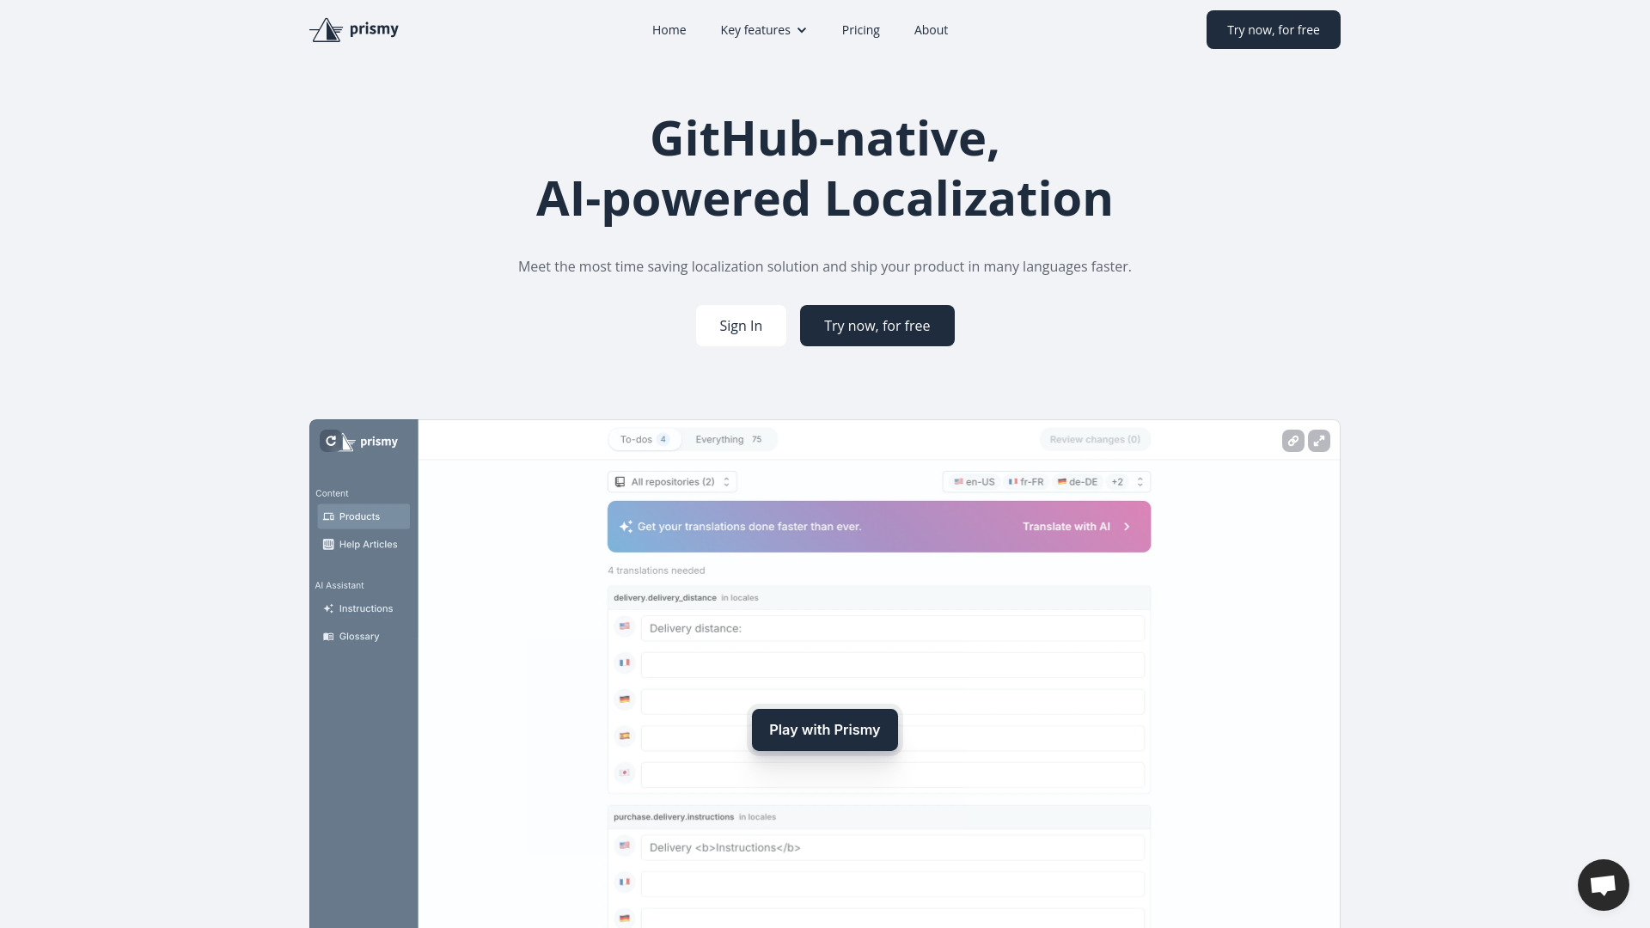Viewport: 1650px width, 928px height.
Task: Click the refresh icon in sidebar header
Action: pos(330,440)
